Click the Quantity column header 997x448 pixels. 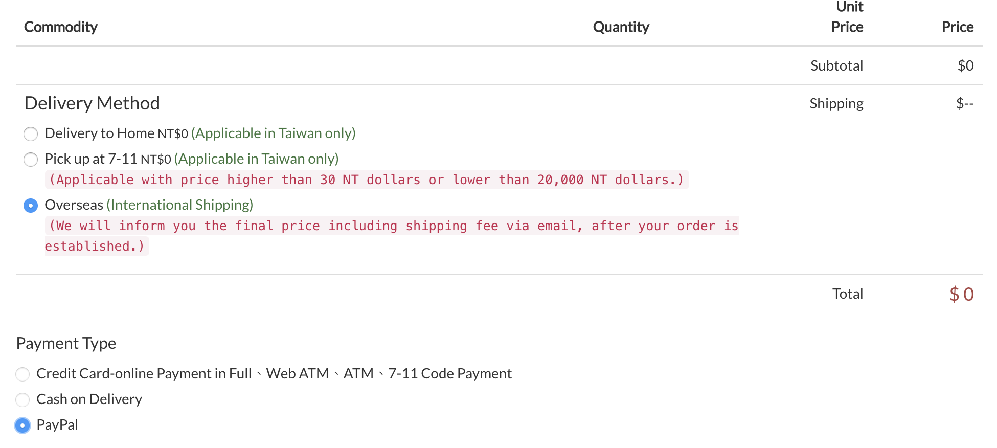pyautogui.click(x=621, y=27)
